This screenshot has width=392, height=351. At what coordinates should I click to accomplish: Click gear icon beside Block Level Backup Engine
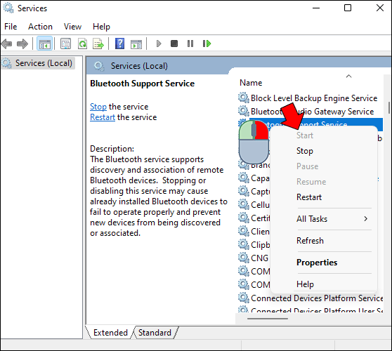click(244, 98)
